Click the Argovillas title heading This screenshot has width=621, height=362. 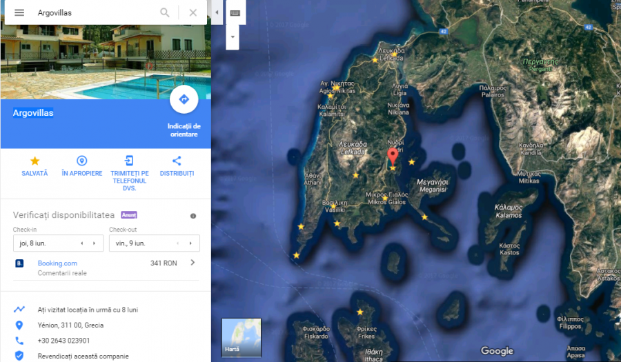[x=33, y=113]
